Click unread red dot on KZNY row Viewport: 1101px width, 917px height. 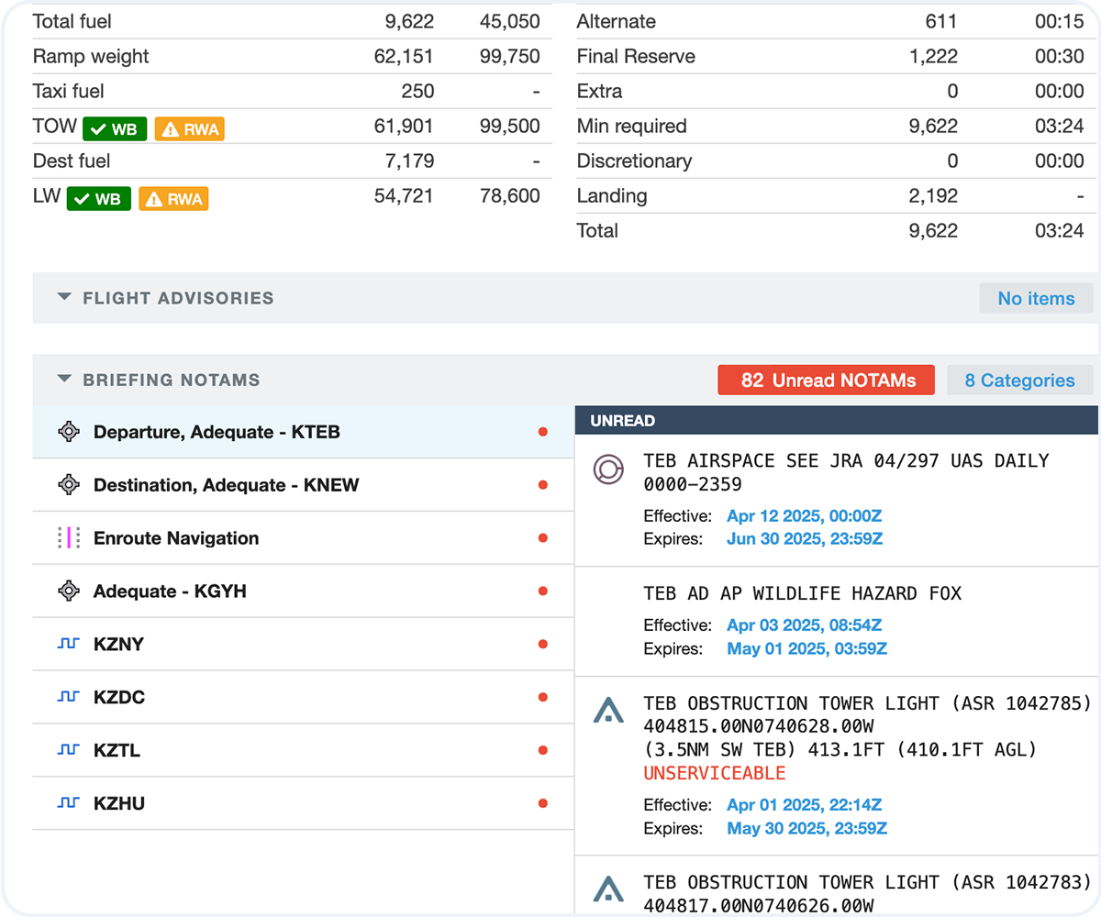543,645
